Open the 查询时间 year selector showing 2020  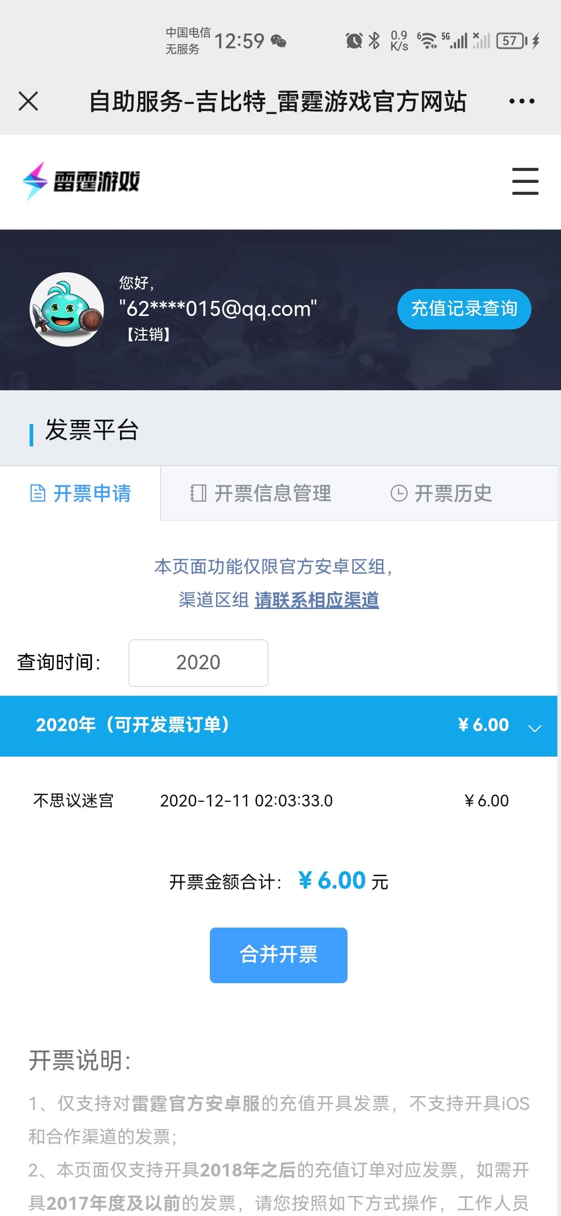coord(198,663)
